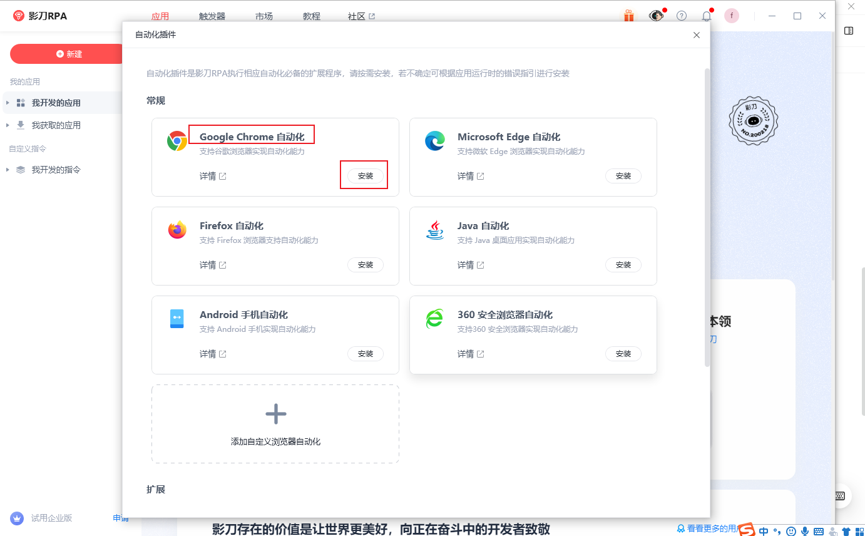Image resolution: width=865 pixels, height=536 pixels.
Task: Click the 试用企业版 label
Action: click(x=51, y=518)
